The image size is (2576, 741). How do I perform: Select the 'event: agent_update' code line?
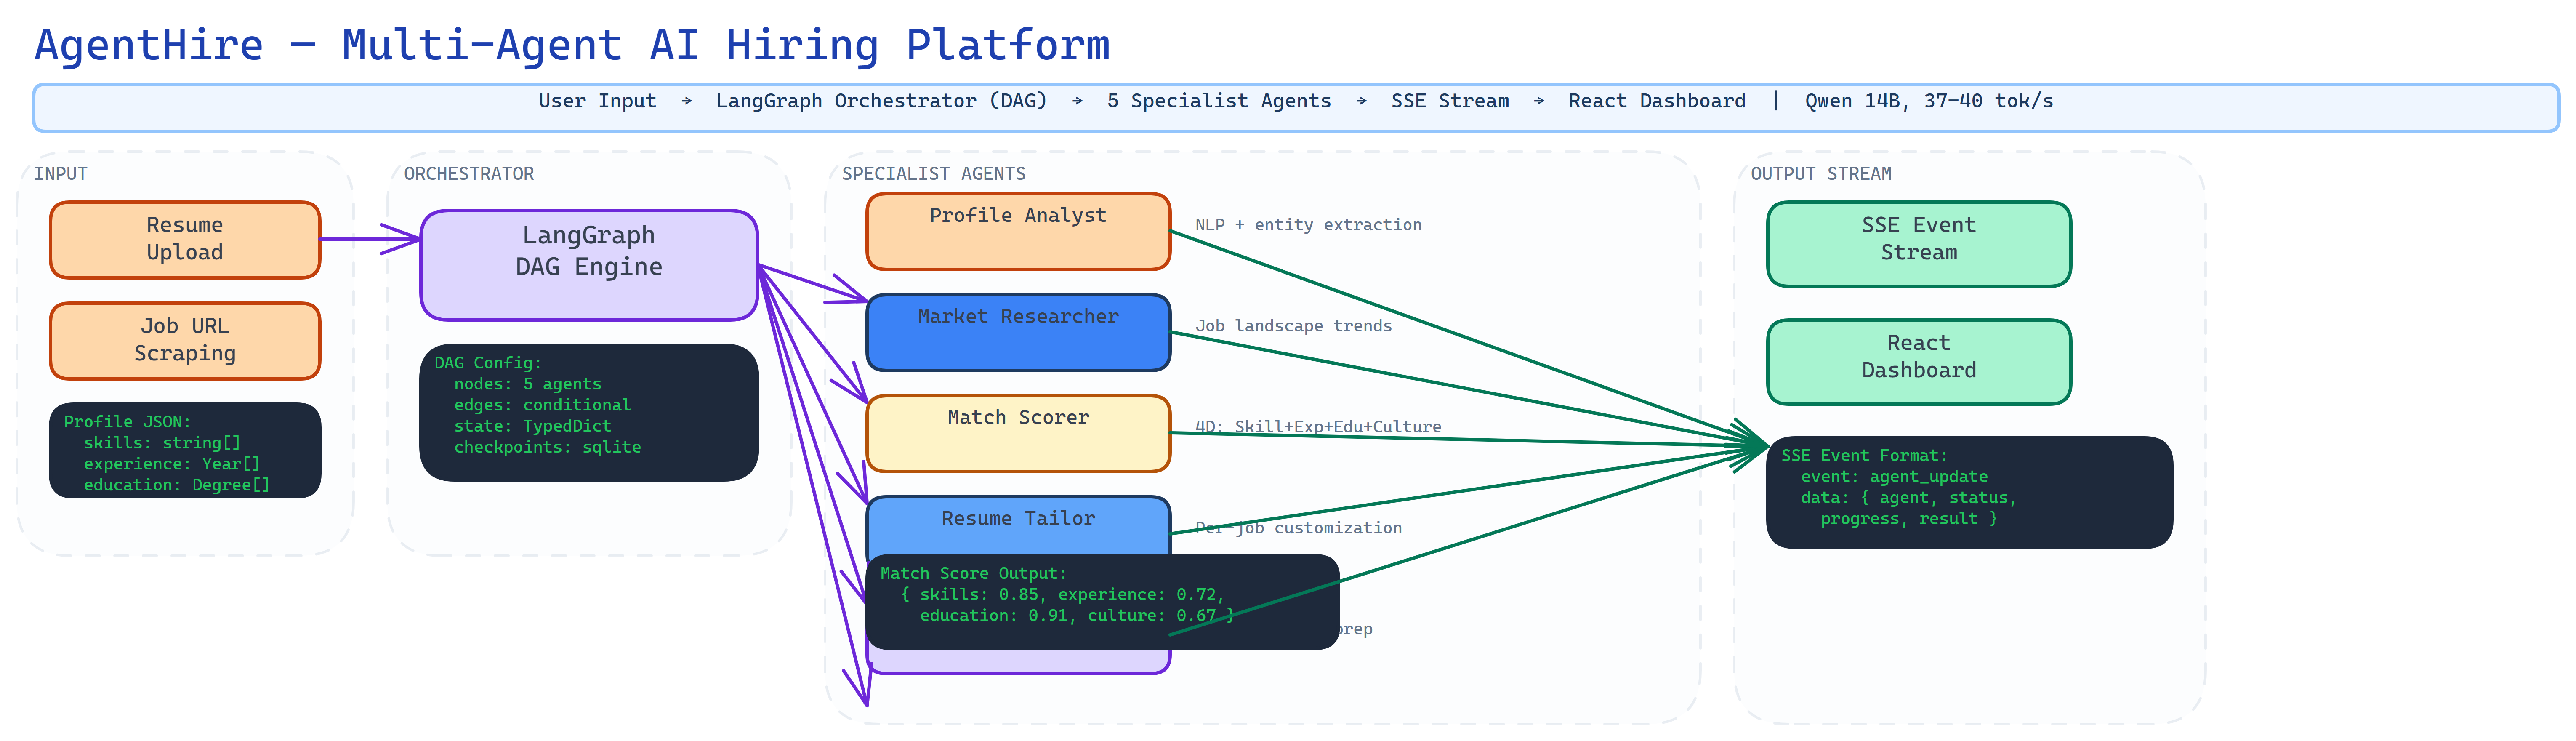coord(1894,477)
